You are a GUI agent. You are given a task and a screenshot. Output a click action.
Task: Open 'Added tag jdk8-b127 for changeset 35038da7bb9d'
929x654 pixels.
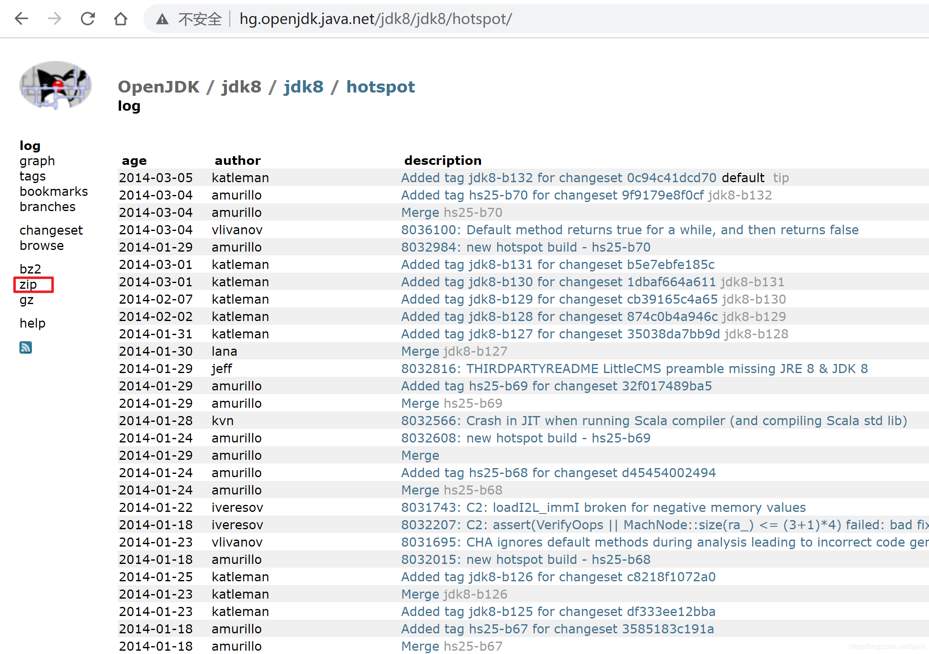[560, 334]
